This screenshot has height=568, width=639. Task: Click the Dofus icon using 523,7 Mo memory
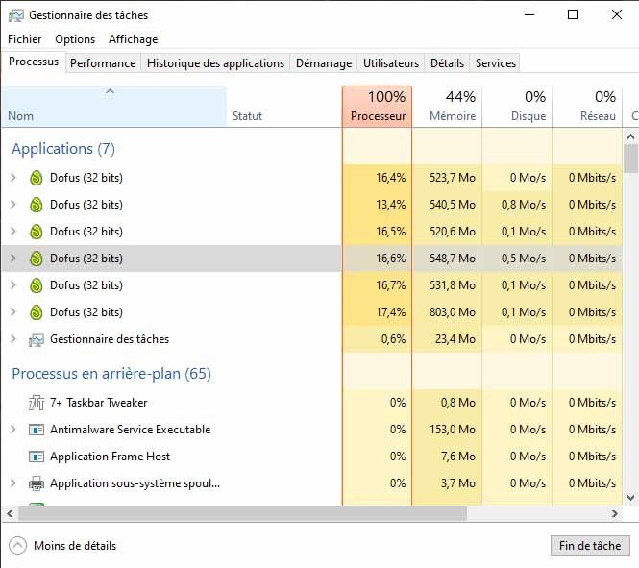click(x=37, y=178)
